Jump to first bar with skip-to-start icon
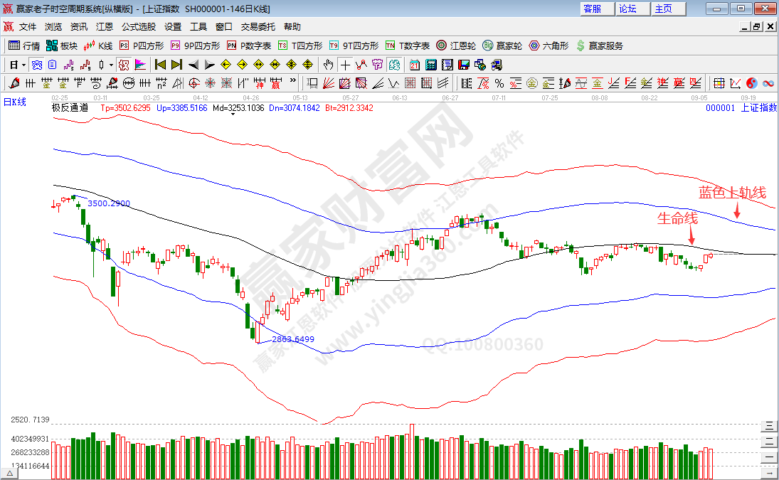The width and height of the screenshot is (779, 480). tap(161, 65)
